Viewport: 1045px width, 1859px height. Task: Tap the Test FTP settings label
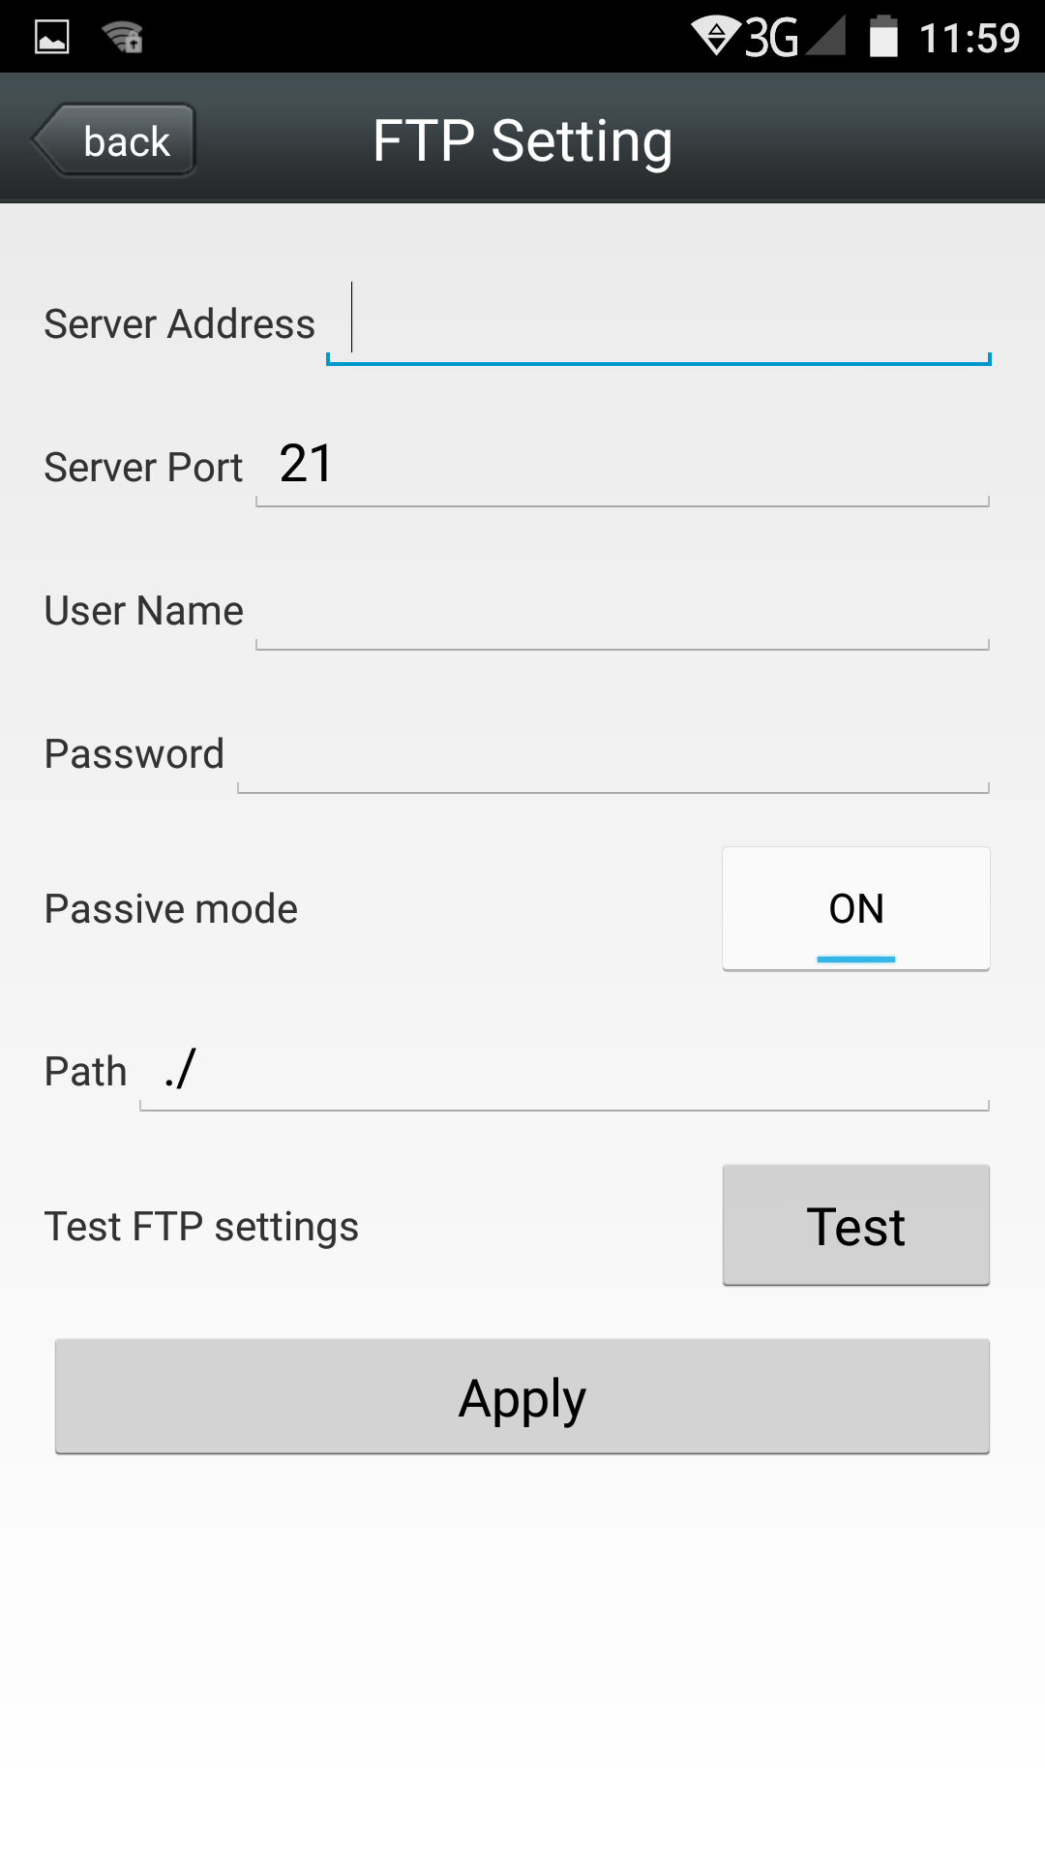coord(201,1227)
